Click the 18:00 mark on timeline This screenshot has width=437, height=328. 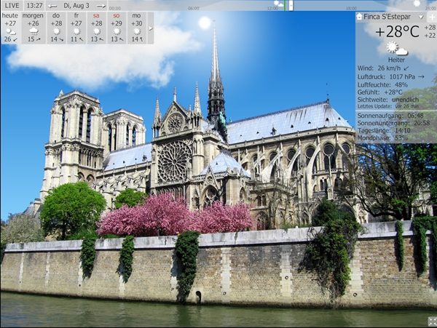pos(351,8)
